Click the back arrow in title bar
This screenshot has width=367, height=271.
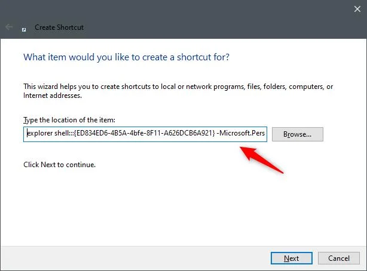coord(9,27)
